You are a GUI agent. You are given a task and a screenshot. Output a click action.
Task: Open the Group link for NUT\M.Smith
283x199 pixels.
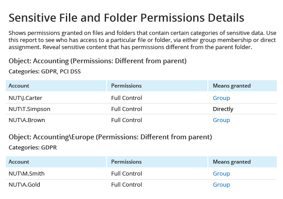[x=221, y=173]
